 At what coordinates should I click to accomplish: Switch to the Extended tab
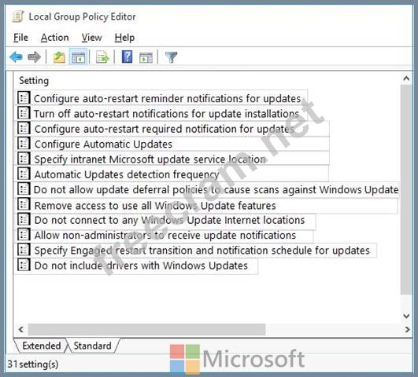pos(41,346)
